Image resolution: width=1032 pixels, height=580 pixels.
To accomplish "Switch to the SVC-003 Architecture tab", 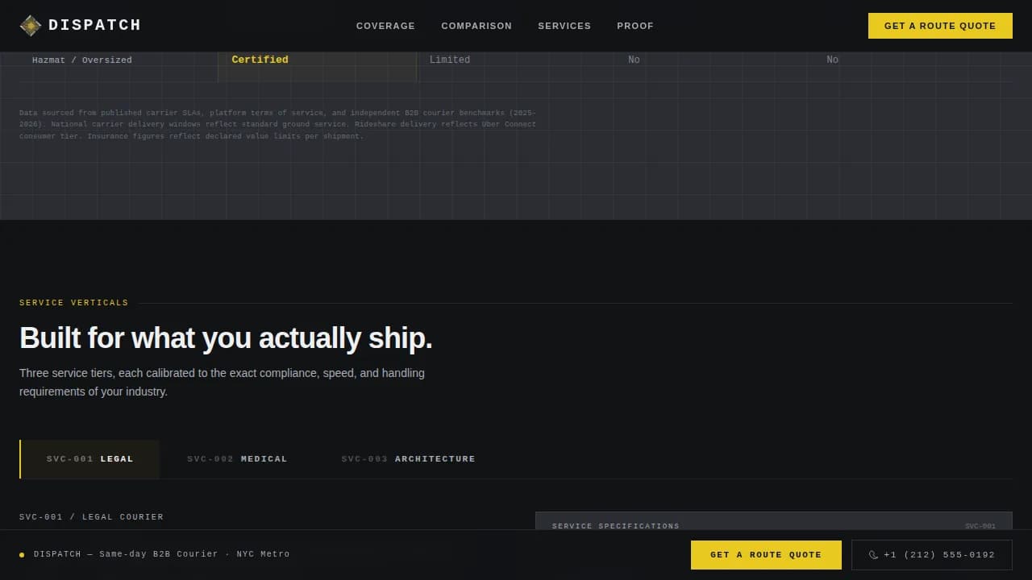I will point(408,459).
